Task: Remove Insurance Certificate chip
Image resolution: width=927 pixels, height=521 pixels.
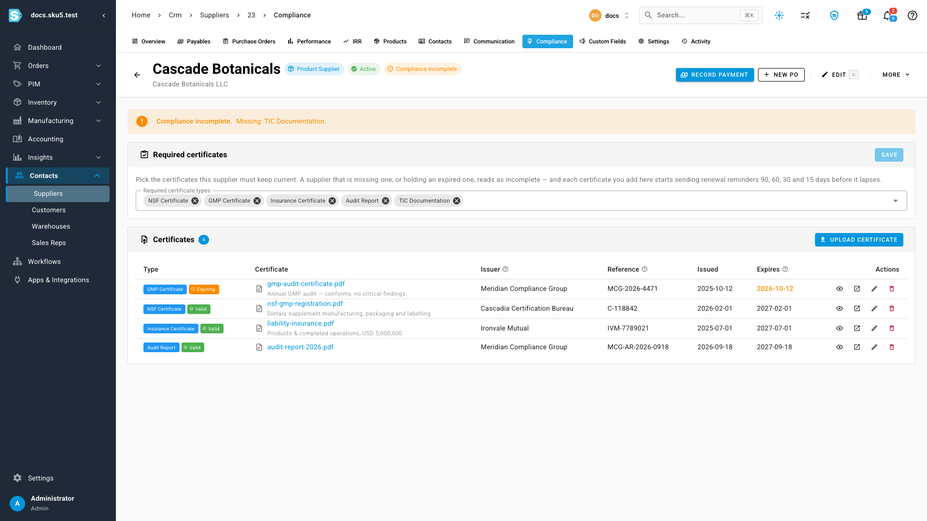Action: tap(333, 201)
